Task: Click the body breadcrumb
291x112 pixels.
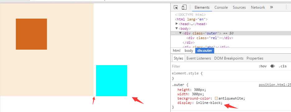Action: pos(189,51)
